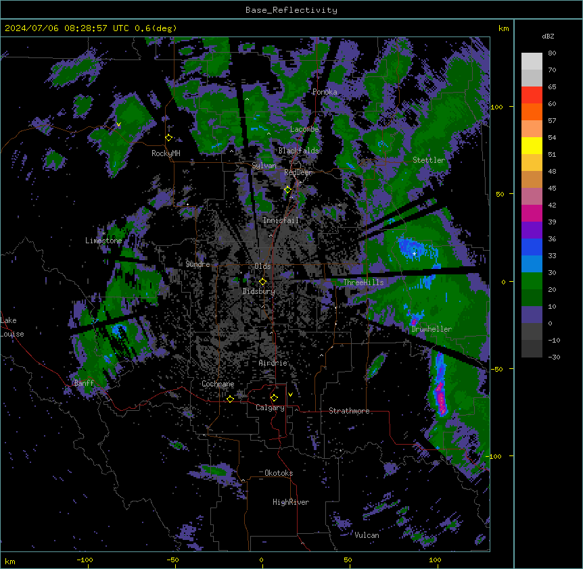
Task: Click the asterisk marker above Limestone
Action: (103, 234)
